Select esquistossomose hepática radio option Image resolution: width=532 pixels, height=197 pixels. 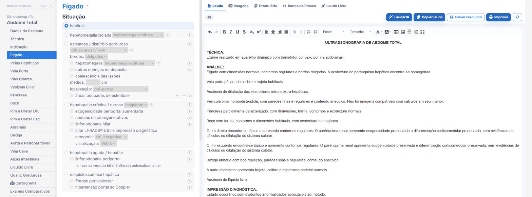[66, 175]
